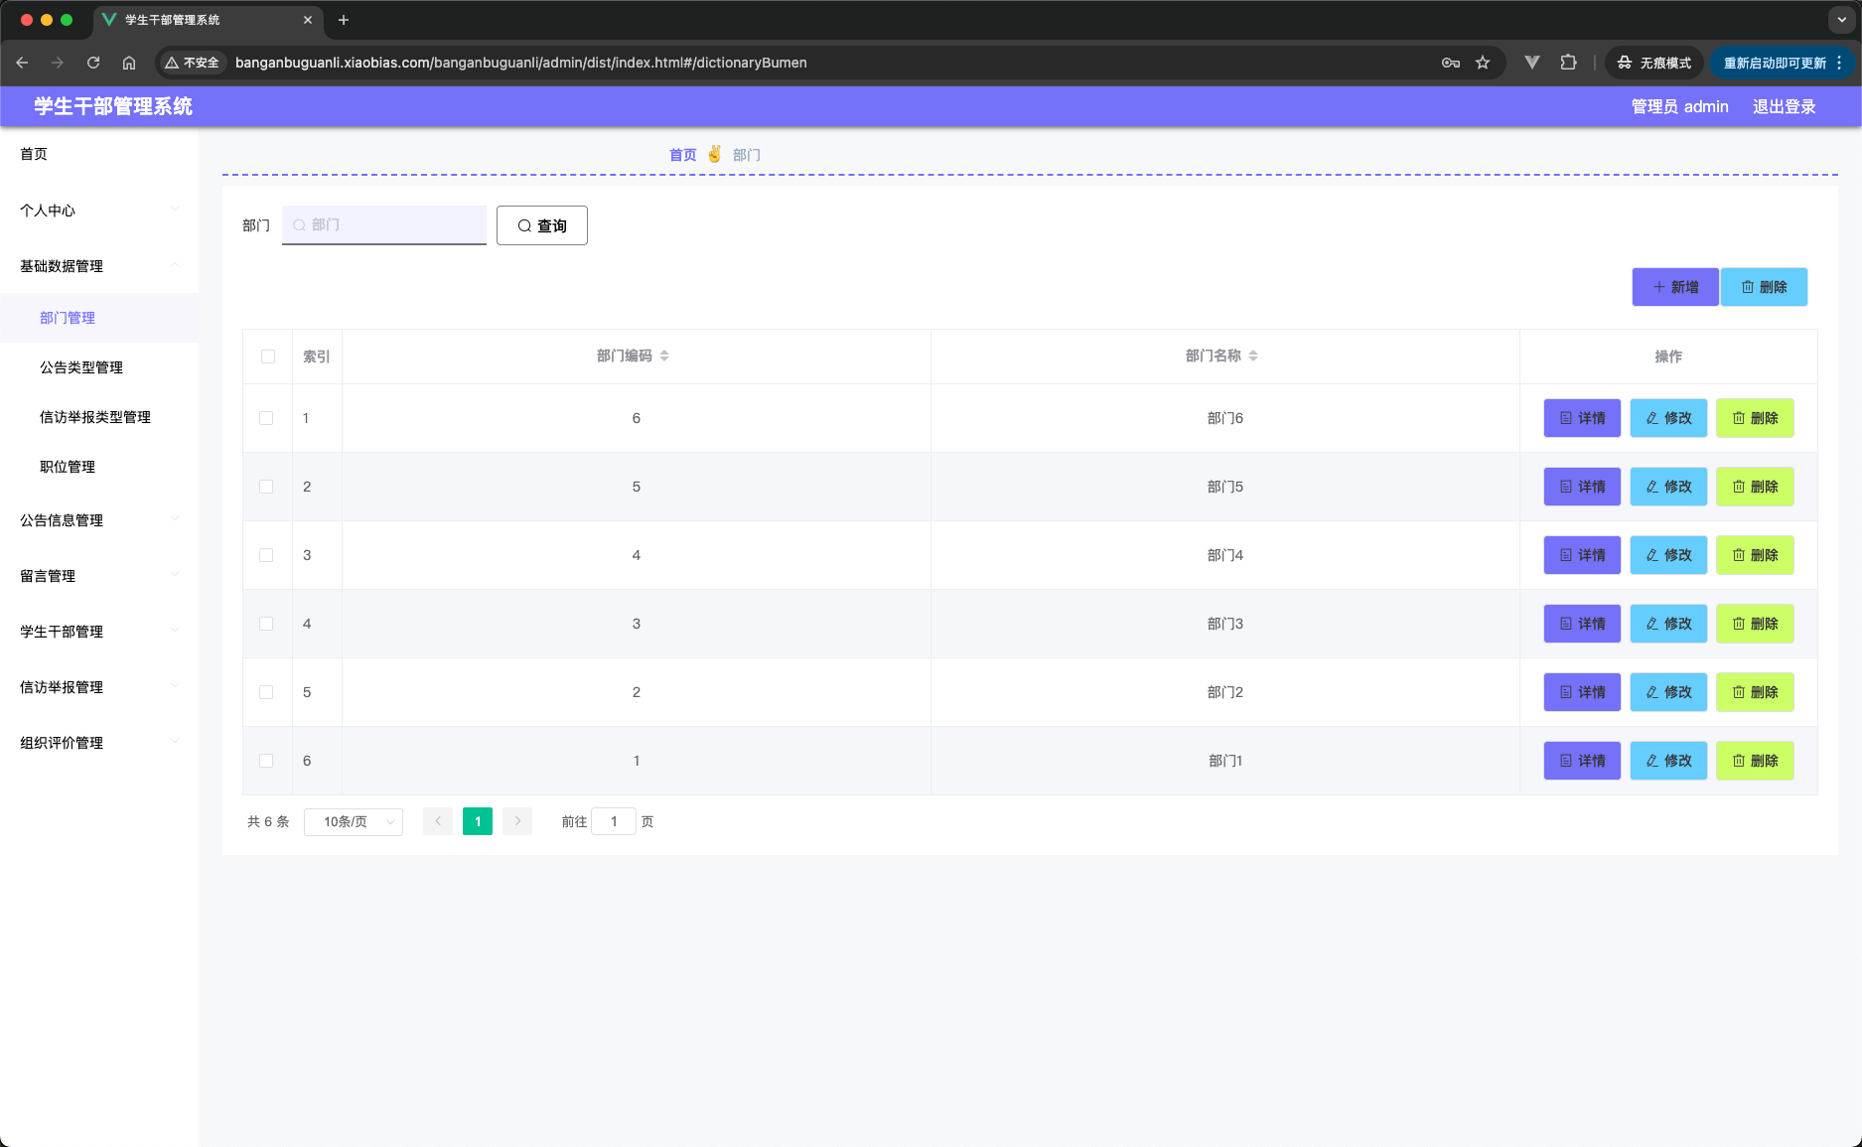Screen dimensions: 1862x1147
Task: Select 公告类型管理 in sidebar
Action: (x=99, y=367)
